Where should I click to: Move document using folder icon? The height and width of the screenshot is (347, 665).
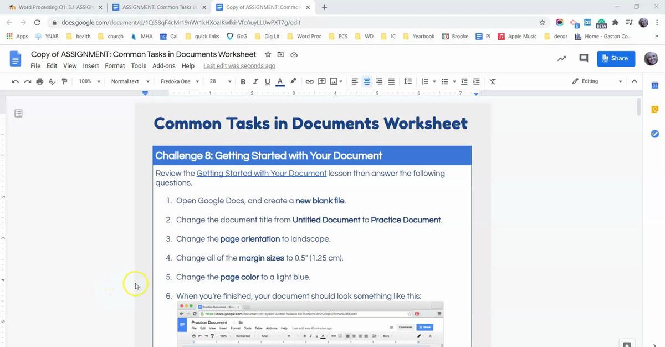click(281, 54)
